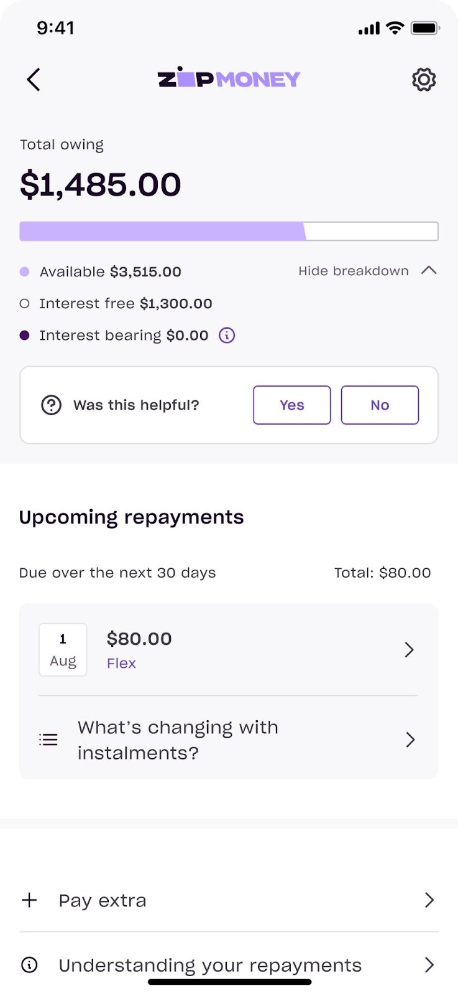Tap the 1 Aug date badge
The height and width of the screenshot is (996, 458).
(63, 650)
